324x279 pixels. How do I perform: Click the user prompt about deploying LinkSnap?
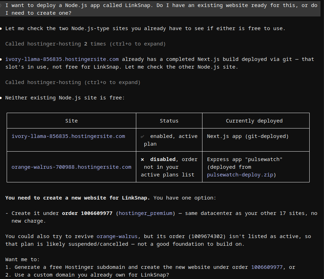coord(161,9)
